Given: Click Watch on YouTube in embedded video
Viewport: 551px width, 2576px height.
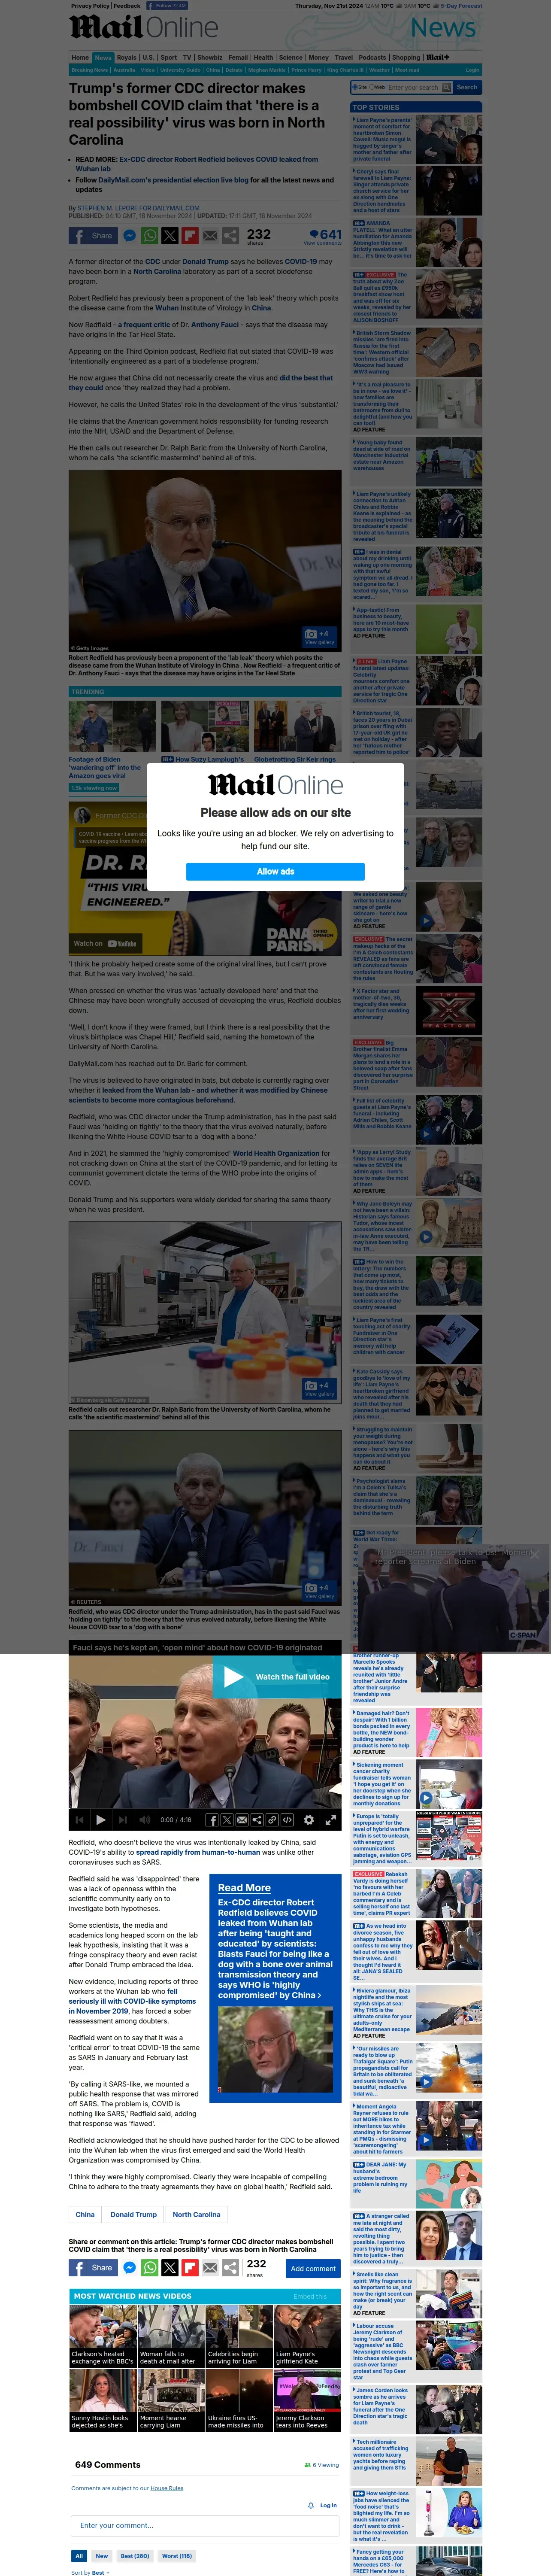Looking at the screenshot, I should click(106, 943).
